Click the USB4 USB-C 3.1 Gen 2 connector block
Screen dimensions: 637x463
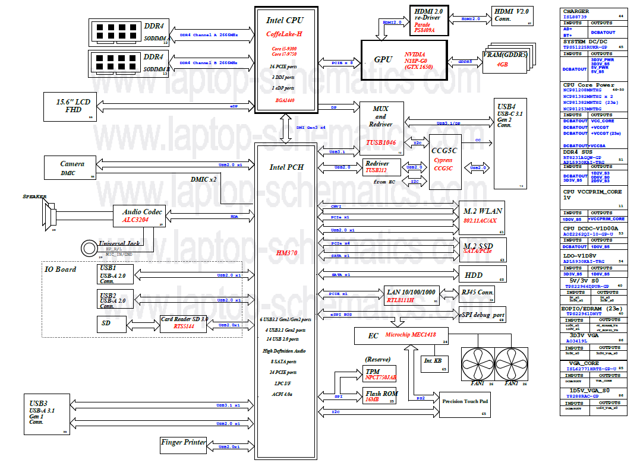(x=510, y=144)
